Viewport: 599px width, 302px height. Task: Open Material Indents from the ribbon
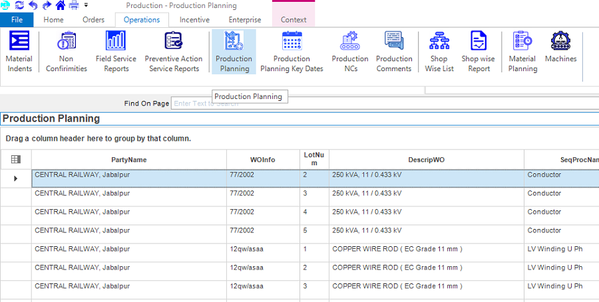pyautogui.click(x=19, y=52)
